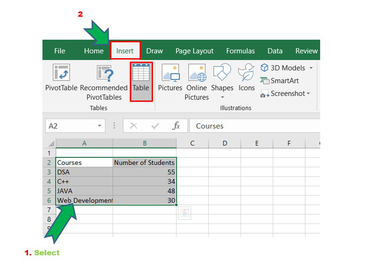
Task: Click the Icons button
Action: tap(246, 78)
